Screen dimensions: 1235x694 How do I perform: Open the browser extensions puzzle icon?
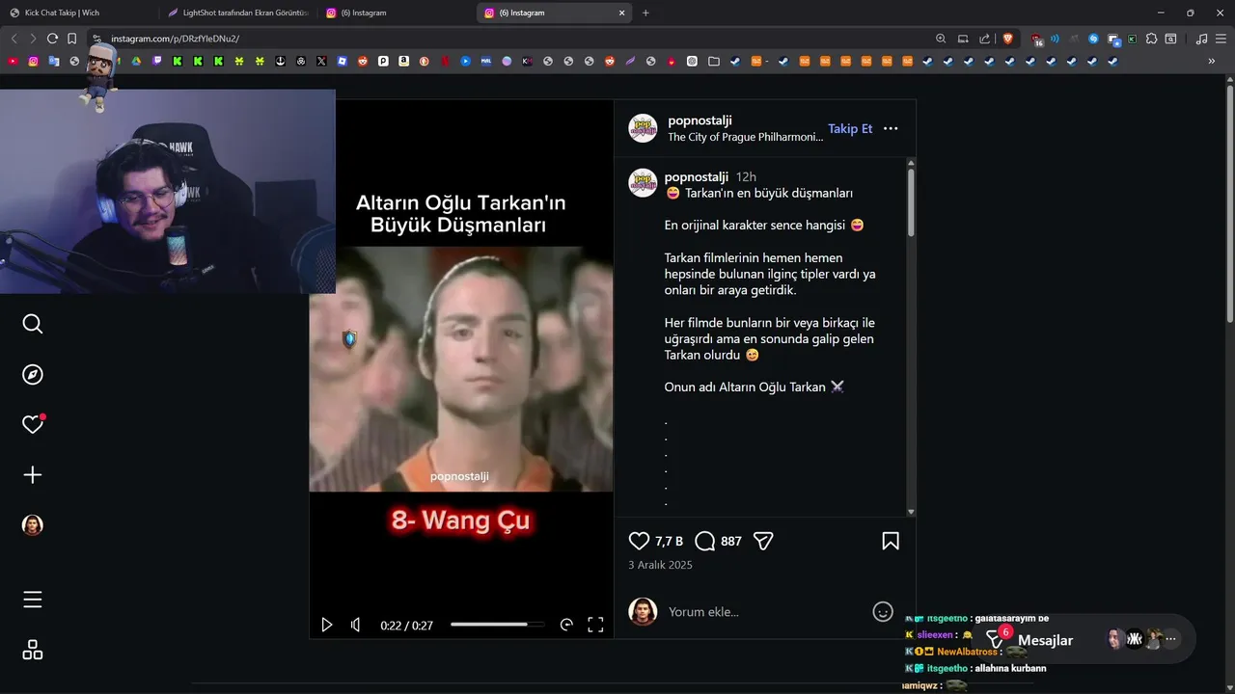pos(1151,39)
